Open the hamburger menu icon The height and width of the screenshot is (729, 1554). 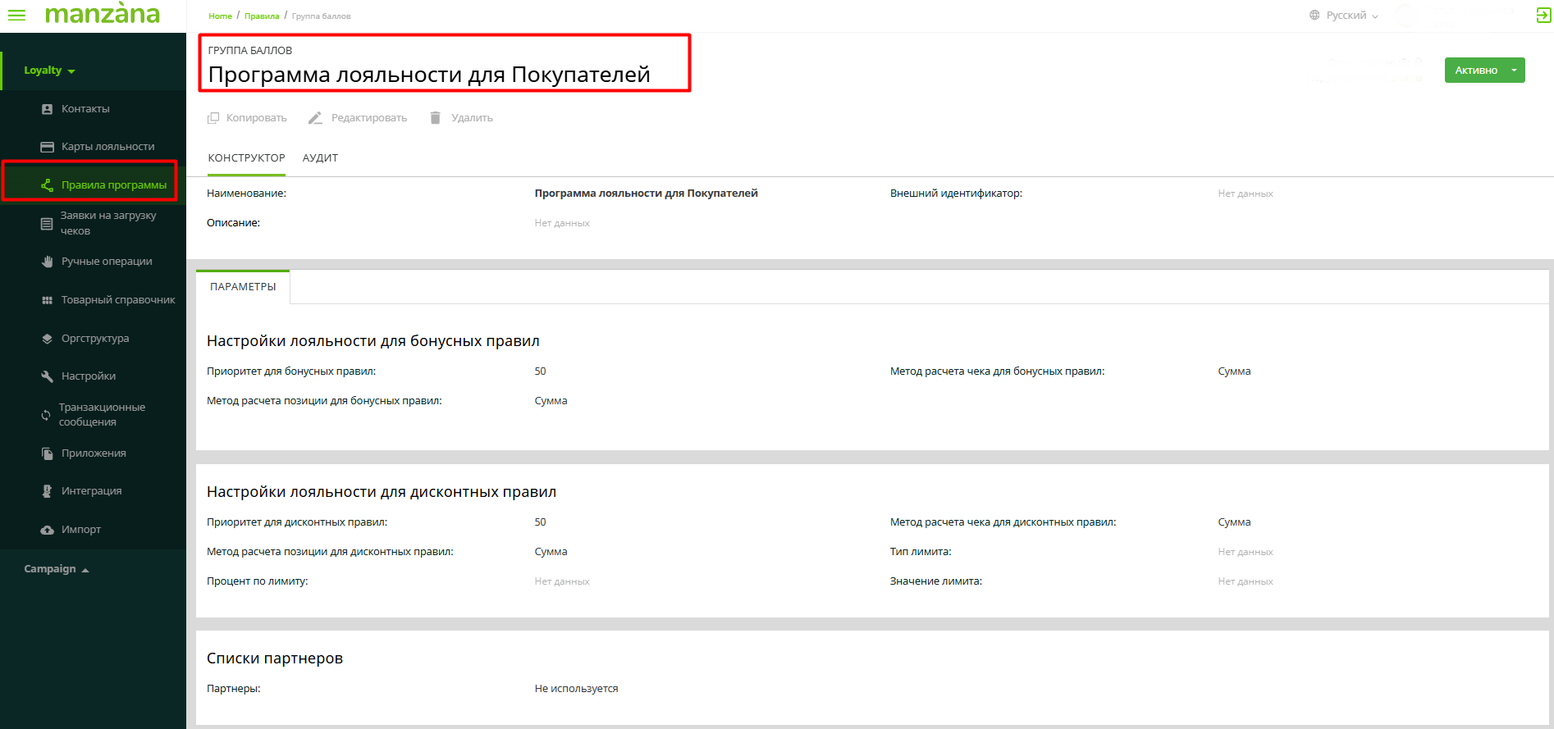(16, 15)
